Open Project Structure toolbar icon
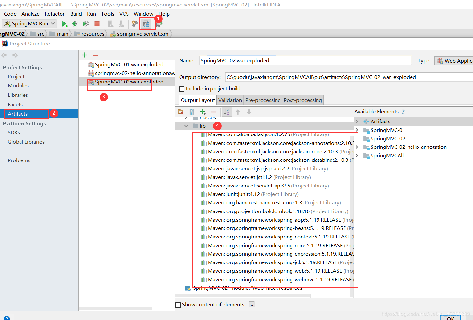 tap(145, 24)
